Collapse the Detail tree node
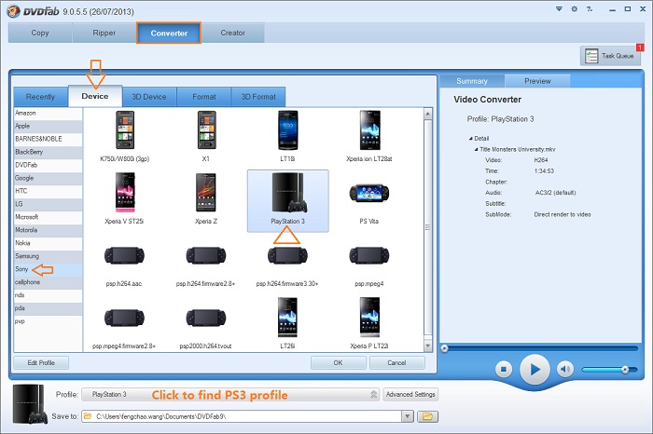This screenshot has width=653, height=434. 470,139
